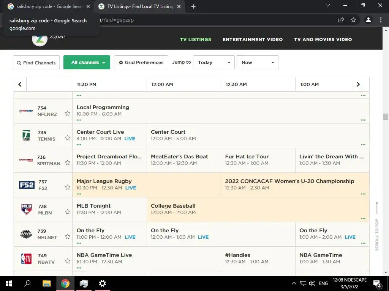
Task: Click the network tray icon
Action: click(x=303, y=283)
